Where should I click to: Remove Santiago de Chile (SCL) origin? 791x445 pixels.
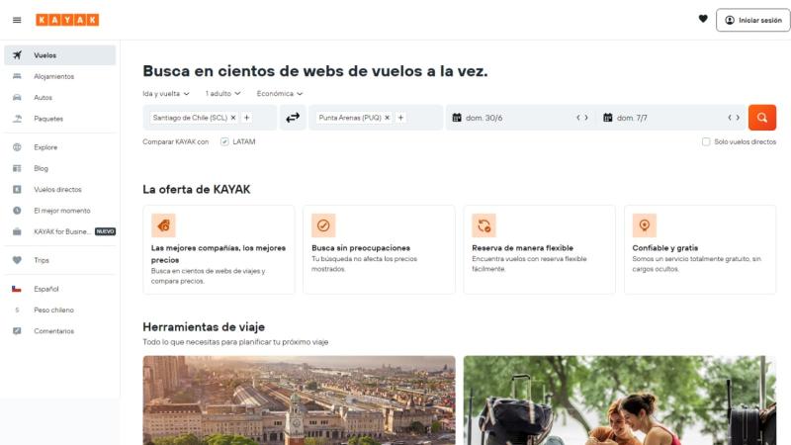(x=233, y=118)
